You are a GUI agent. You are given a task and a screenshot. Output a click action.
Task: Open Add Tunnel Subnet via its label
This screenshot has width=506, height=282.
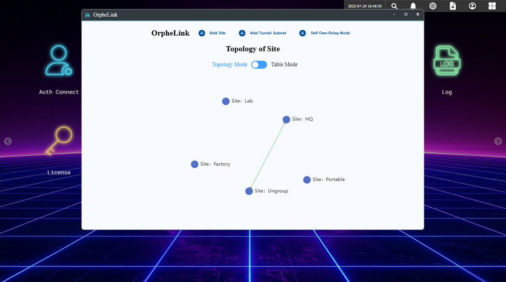(268, 33)
